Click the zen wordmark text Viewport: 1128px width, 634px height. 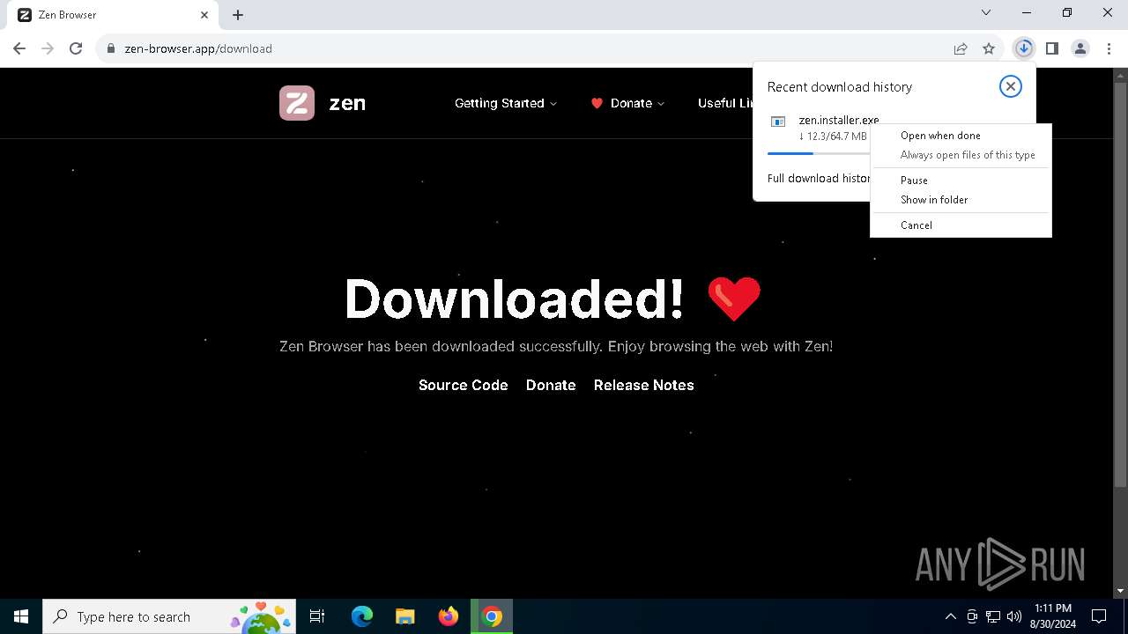tap(347, 103)
